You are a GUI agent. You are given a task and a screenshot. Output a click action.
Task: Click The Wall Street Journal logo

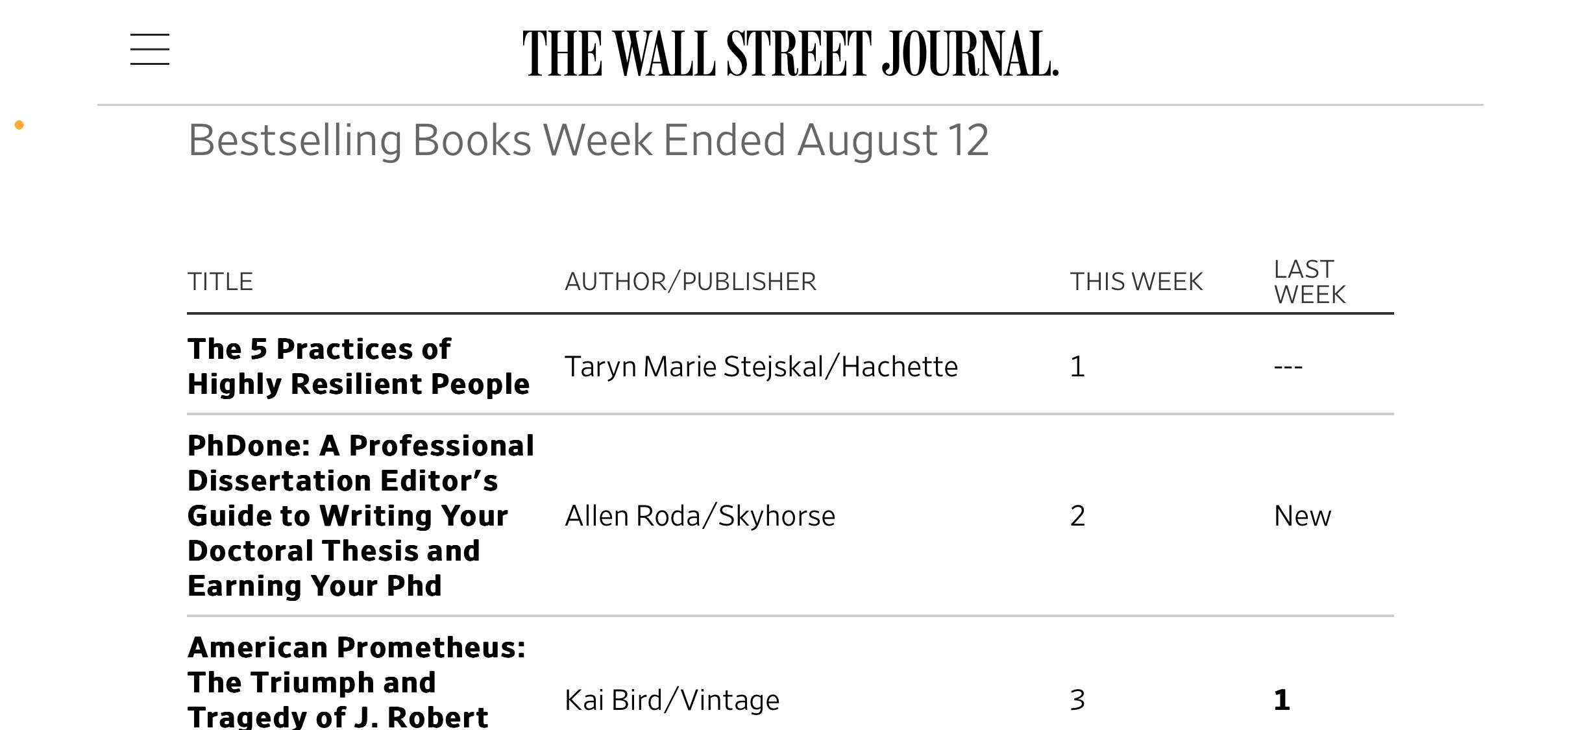[x=790, y=53]
